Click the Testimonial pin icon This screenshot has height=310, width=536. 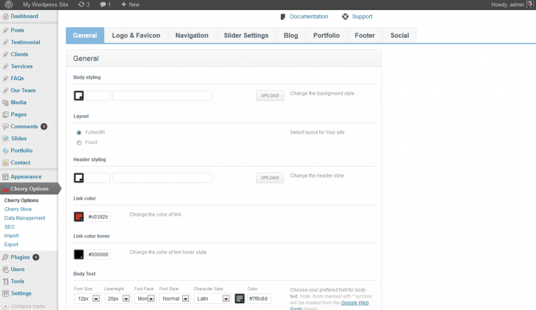pyautogui.click(x=5, y=42)
